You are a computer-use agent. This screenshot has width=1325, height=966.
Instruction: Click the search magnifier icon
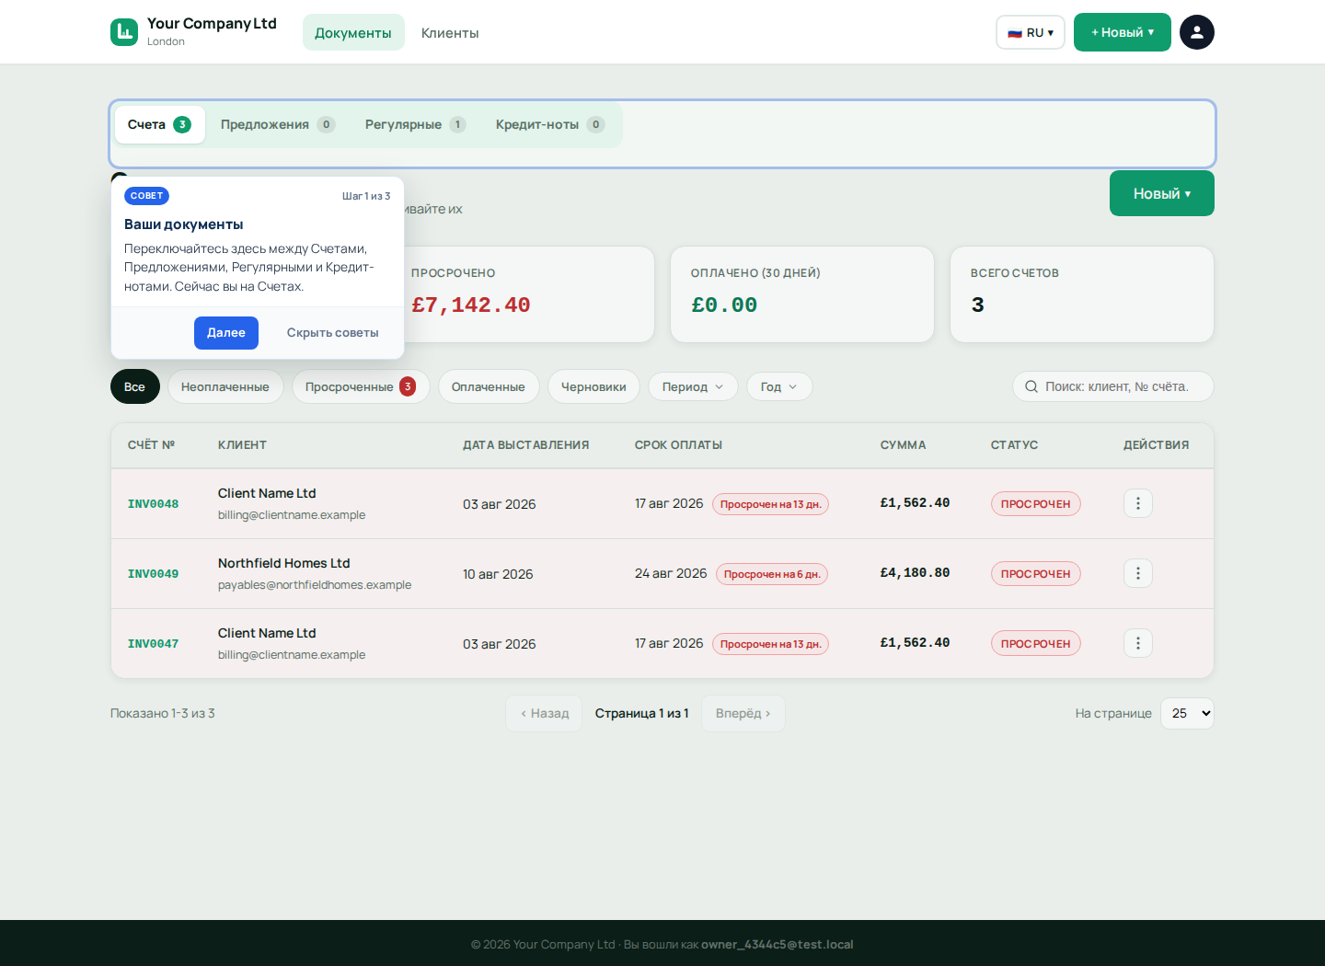(1031, 386)
